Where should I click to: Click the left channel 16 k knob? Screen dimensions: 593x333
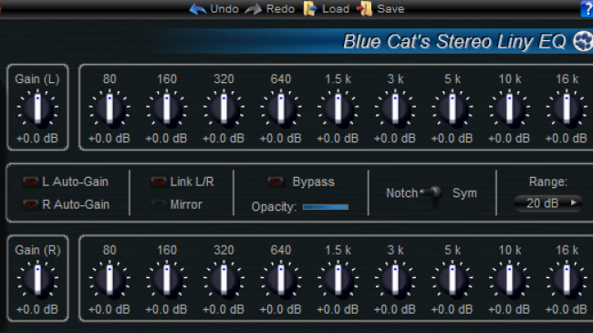click(567, 109)
